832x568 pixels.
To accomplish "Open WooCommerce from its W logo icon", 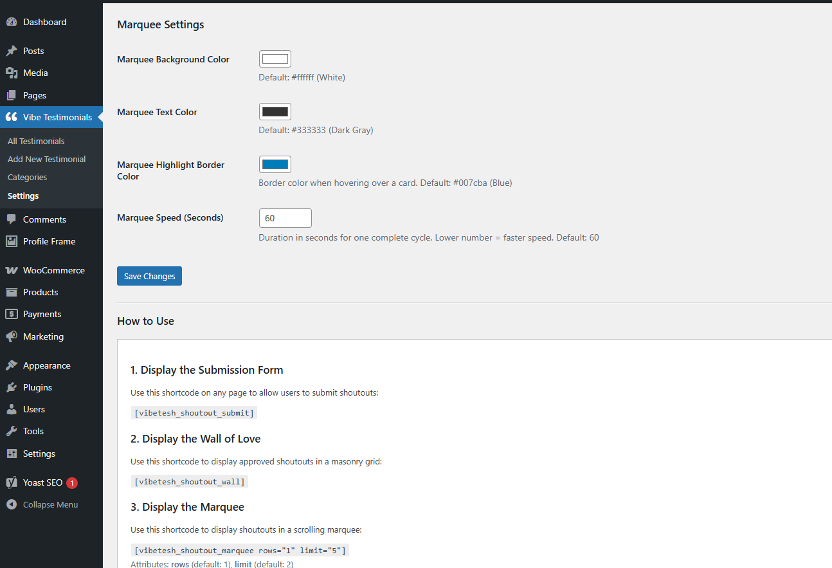I will pyautogui.click(x=12, y=270).
